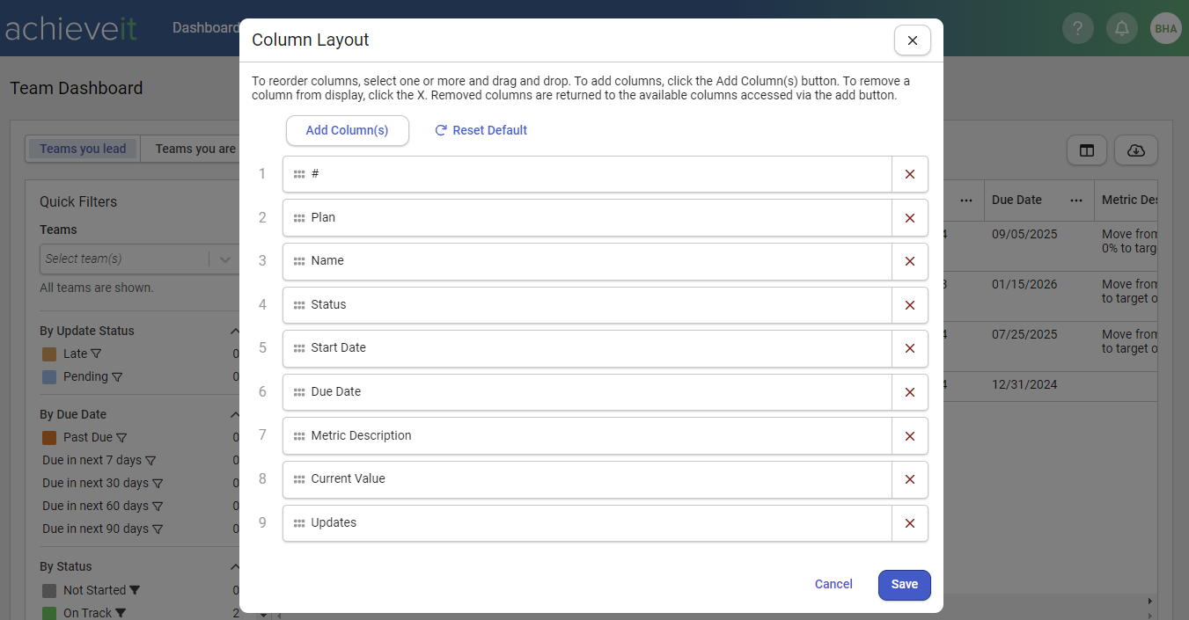Remove the Due Date column with its X

pos(910,392)
